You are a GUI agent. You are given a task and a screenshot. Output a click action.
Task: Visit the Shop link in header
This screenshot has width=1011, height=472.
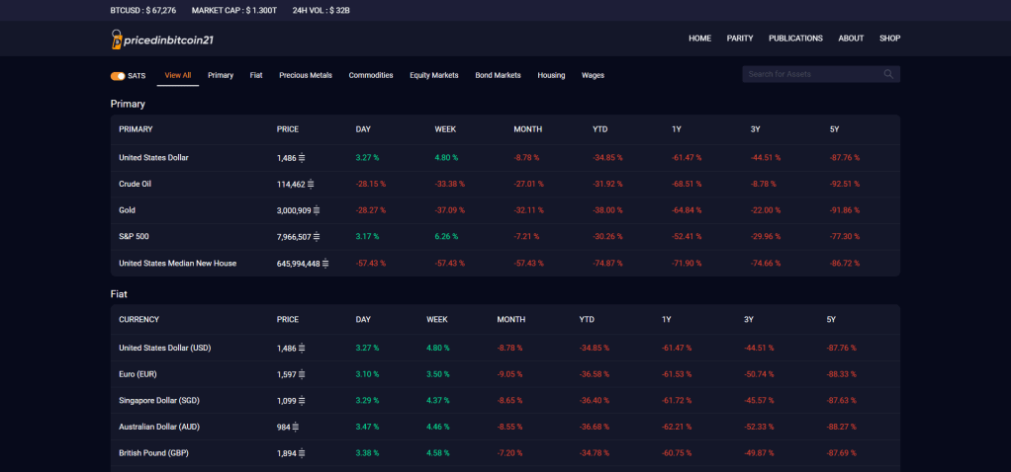click(x=889, y=39)
